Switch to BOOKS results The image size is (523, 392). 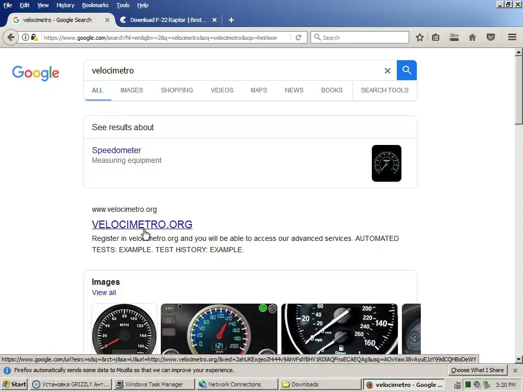pos(332,90)
